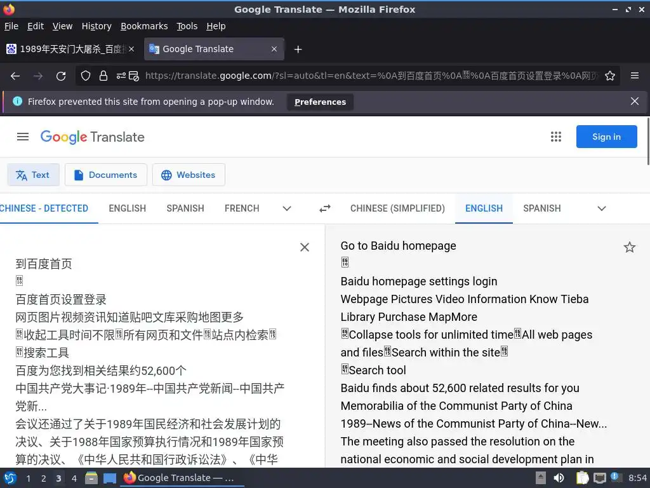Open removable media tray icon

tap(541, 478)
